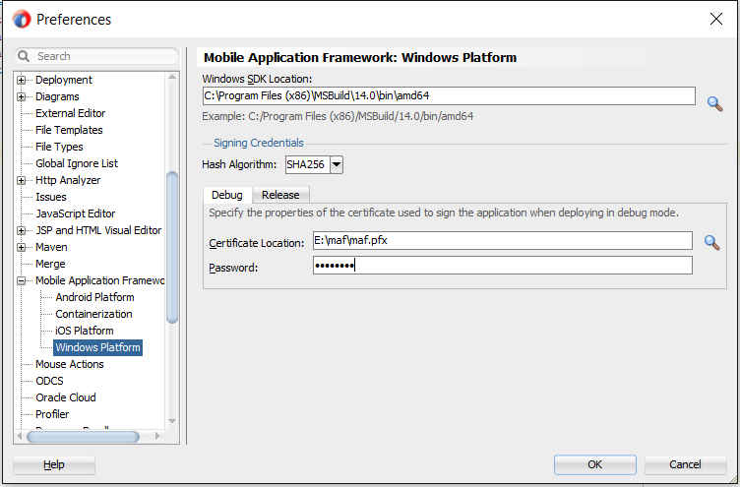Image resolution: width=740 pixels, height=487 pixels.
Task: Select Http Analyzer preferences
Action: coord(68,180)
